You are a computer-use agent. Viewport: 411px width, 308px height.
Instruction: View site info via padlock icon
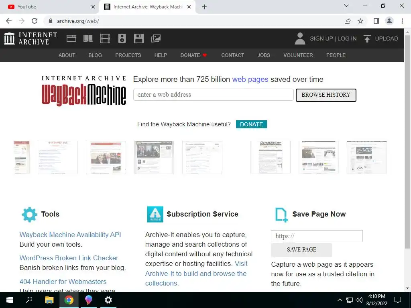51,21
